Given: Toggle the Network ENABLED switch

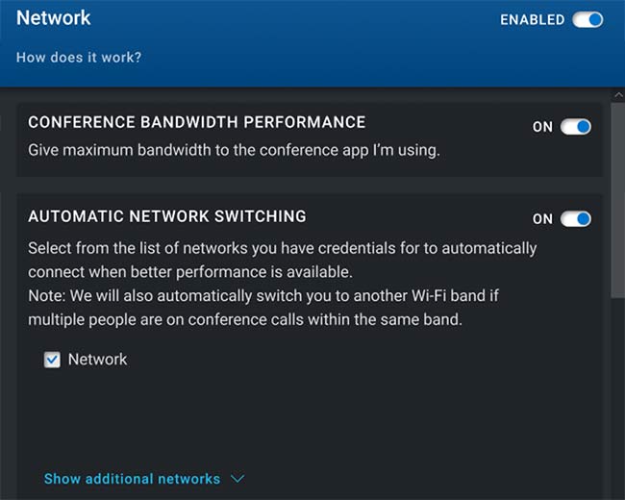Looking at the screenshot, I should click(587, 19).
